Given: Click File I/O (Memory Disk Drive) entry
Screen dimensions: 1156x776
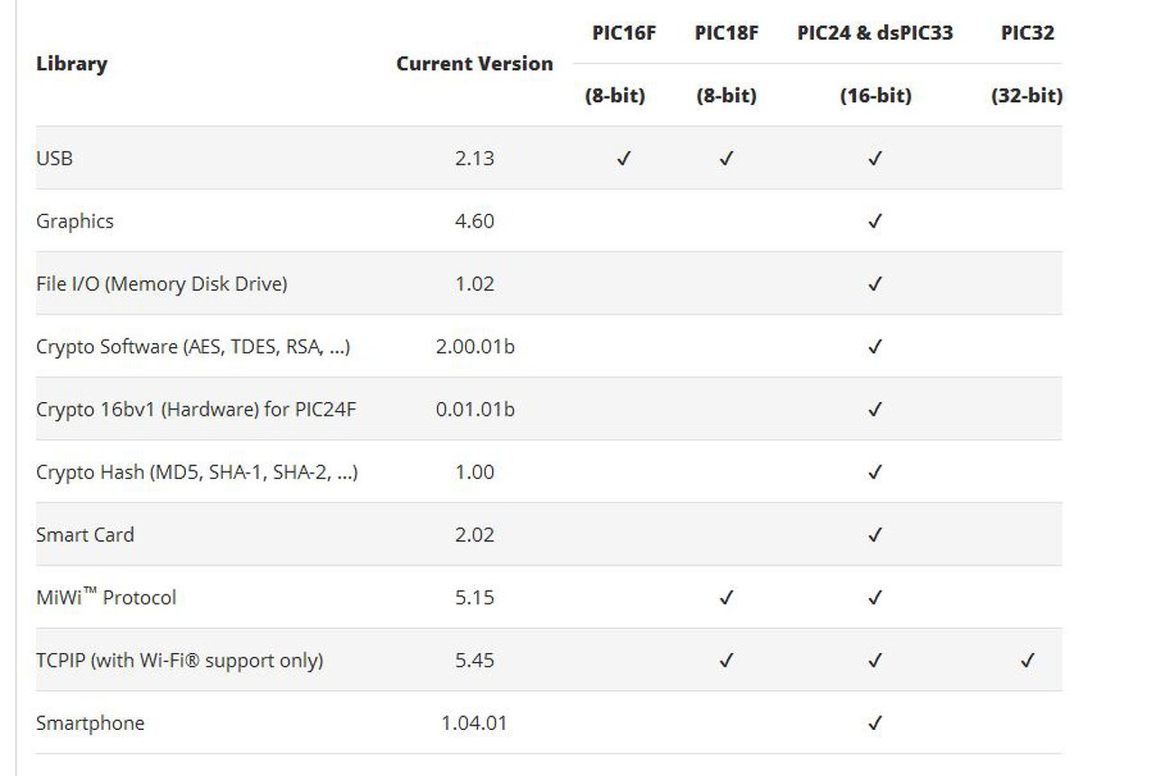Looking at the screenshot, I should tap(162, 284).
